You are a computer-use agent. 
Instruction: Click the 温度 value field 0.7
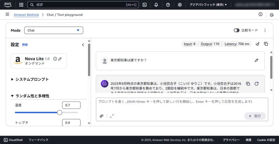click(x=71, y=105)
